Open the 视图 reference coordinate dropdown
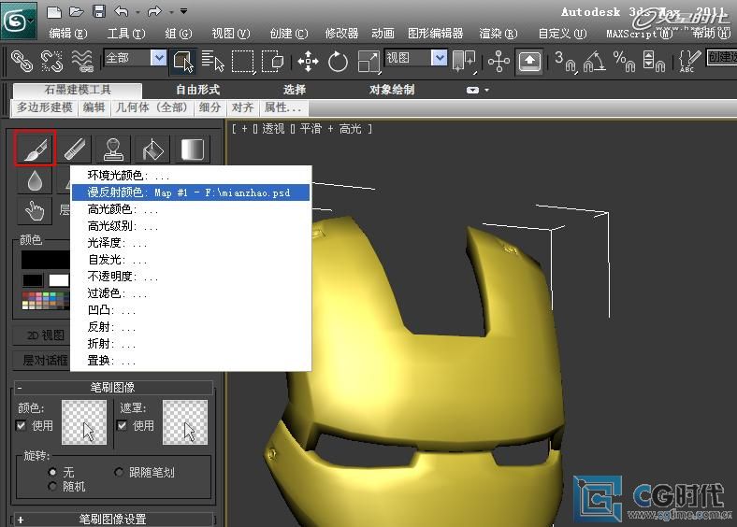Viewport: 737px width, 527px height. 440,58
